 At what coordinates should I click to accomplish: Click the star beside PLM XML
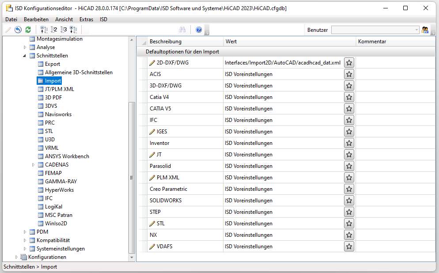click(349, 178)
